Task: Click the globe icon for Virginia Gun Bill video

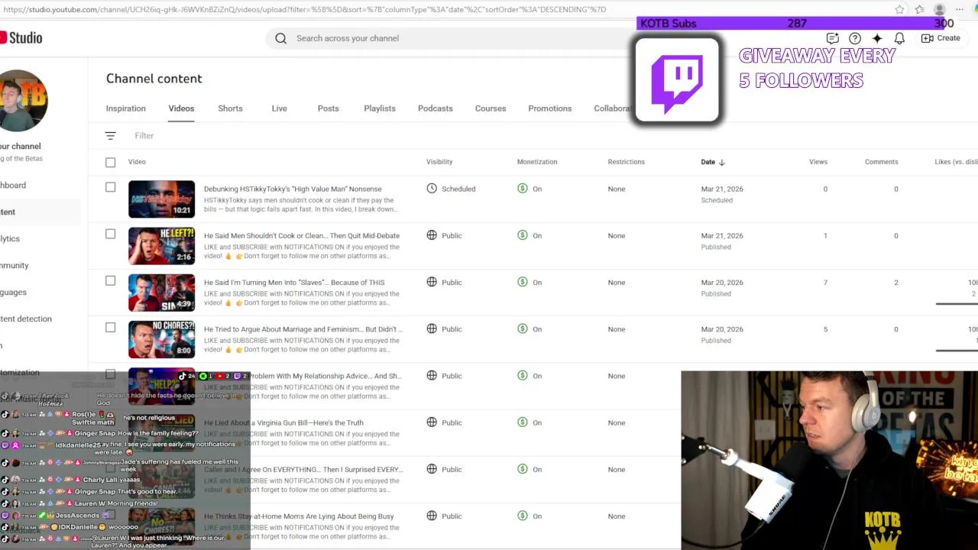Action: click(432, 422)
